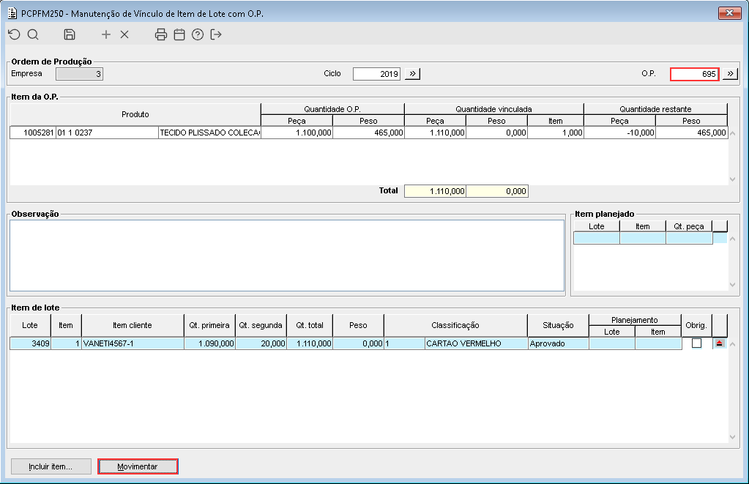Select Qt. segunda cell 20,000
The image size is (749, 484).
coord(261,343)
